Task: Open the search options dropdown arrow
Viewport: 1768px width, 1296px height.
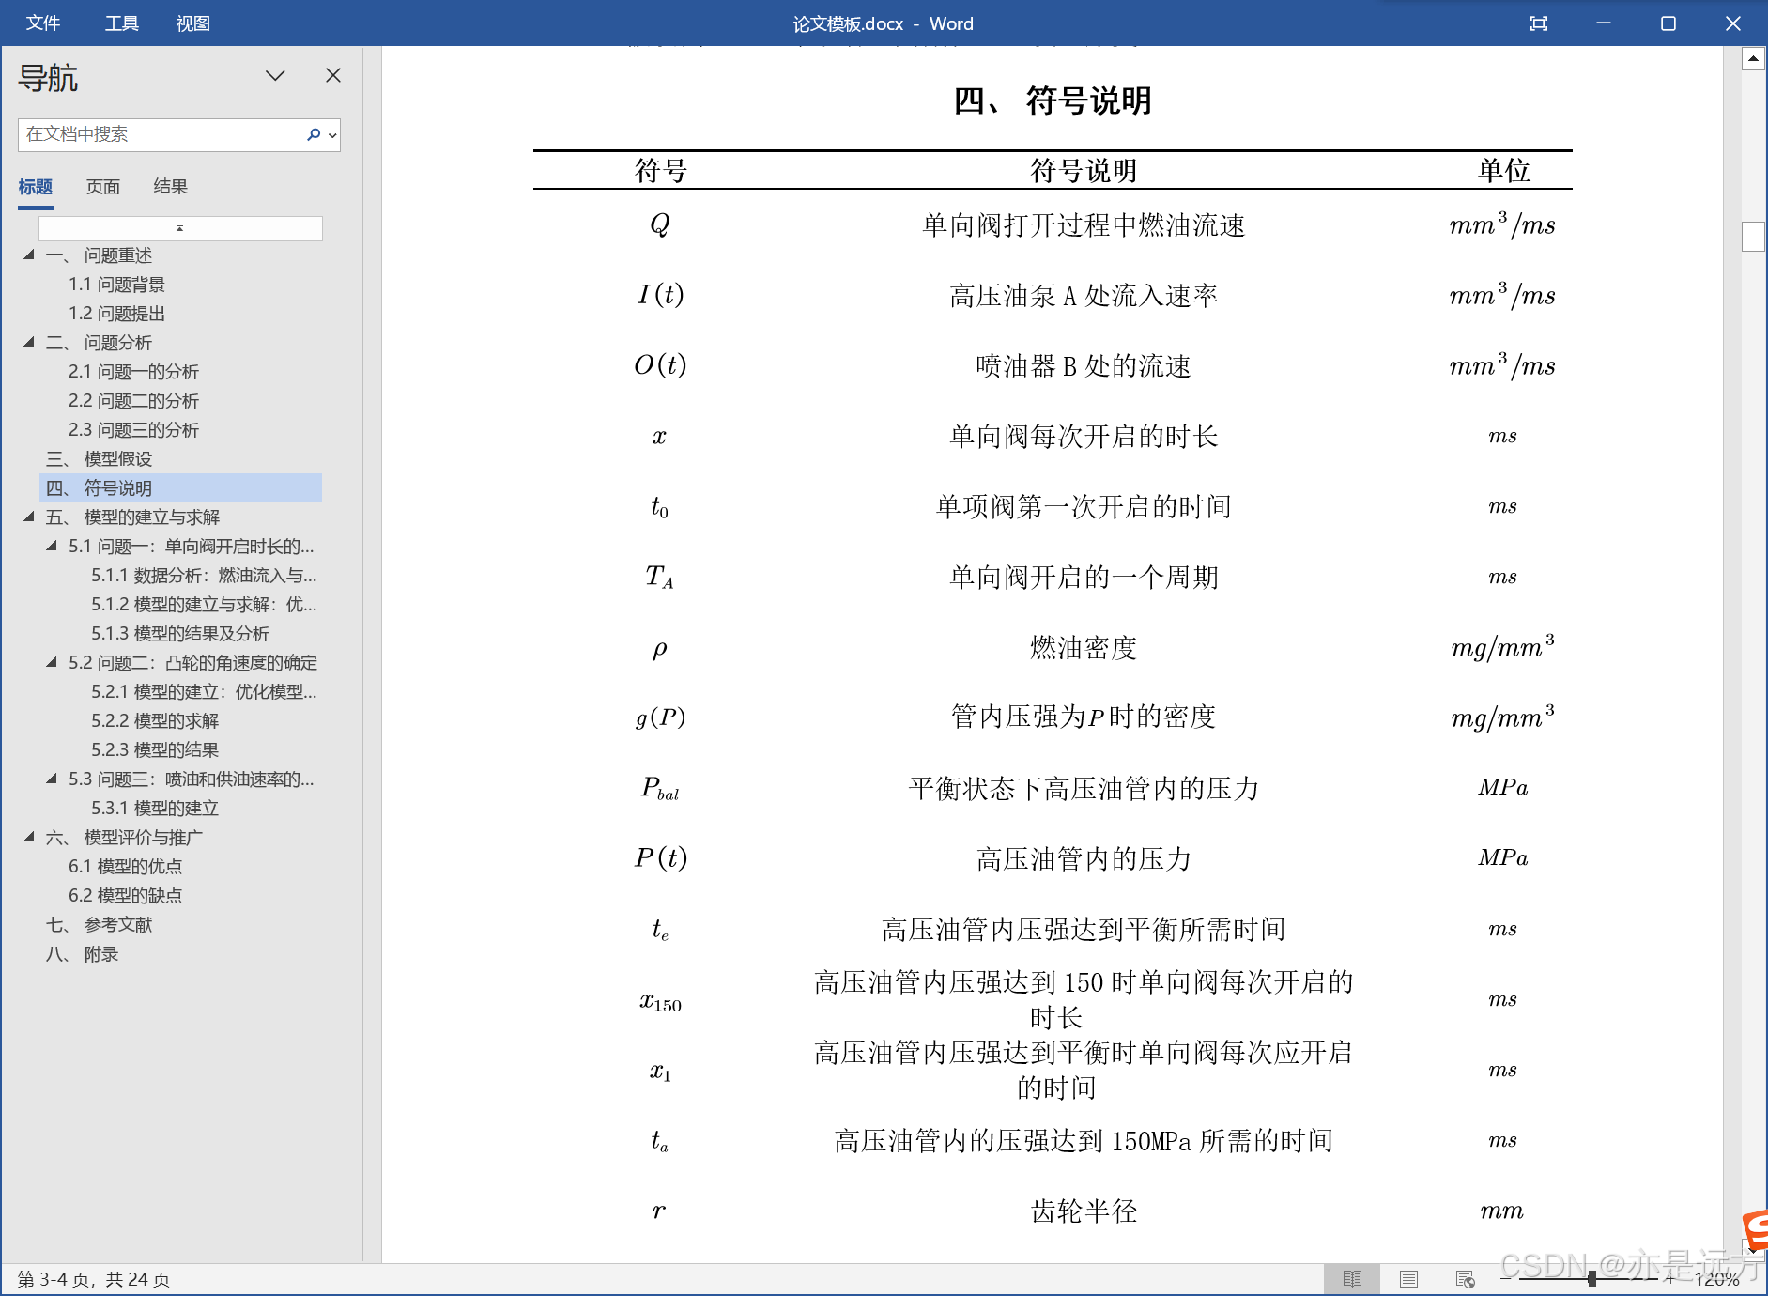Action: (332, 135)
